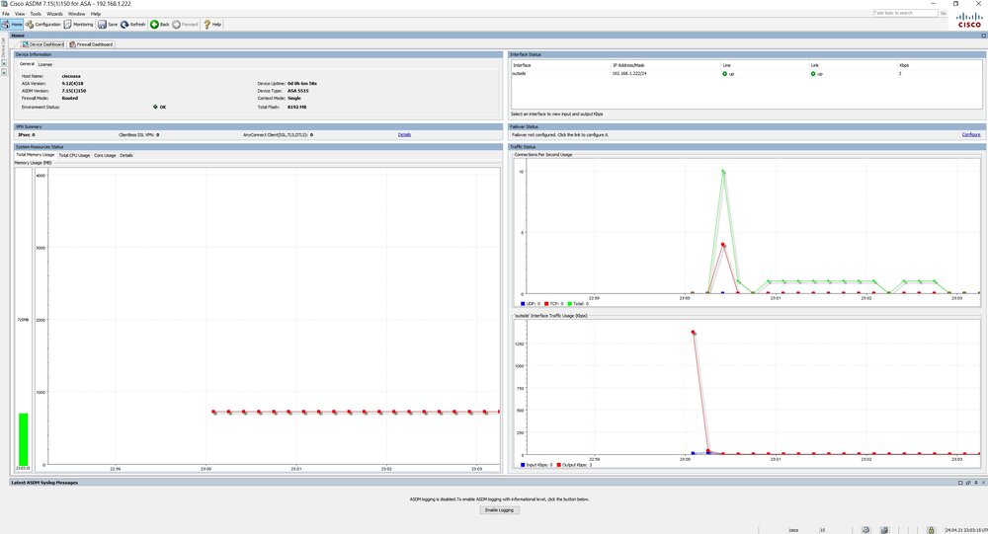Select the License tab in Device Information

(x=44, y=63)
